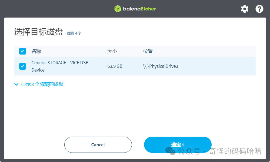
Task: Confirm selection with 选定 1 button
Action: tap(178, 145)
